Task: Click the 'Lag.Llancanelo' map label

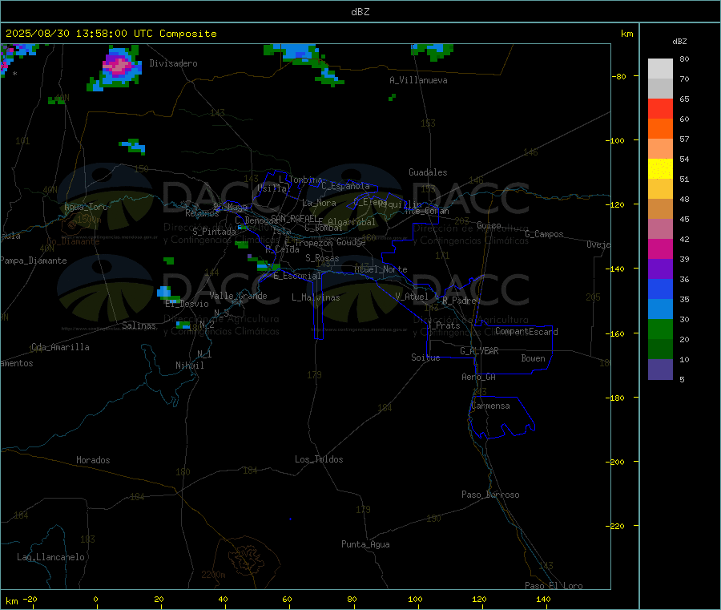Action: 51,558
